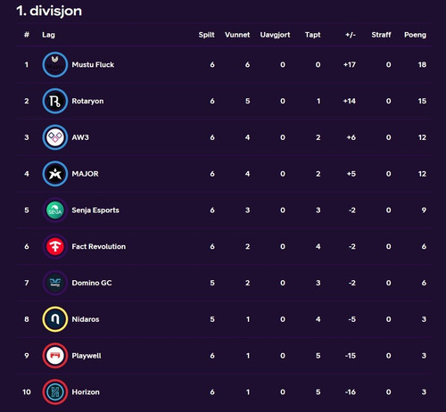Click the Horizon team logo
Viewport: 446px width, 412px height.
click(x=55, y=392)
